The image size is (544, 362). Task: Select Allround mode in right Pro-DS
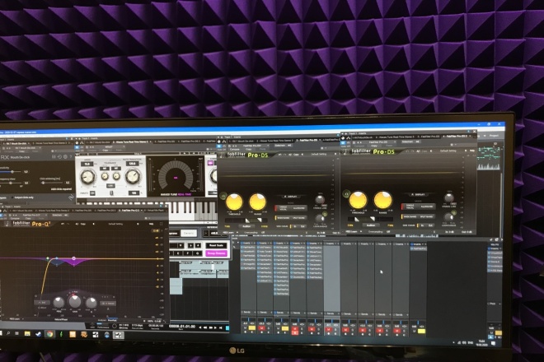pos(427,207)
